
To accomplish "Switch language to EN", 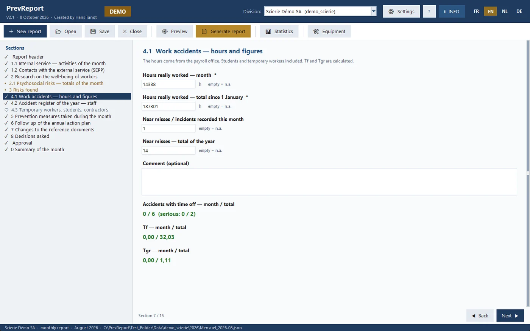I will tap(491, 11).
